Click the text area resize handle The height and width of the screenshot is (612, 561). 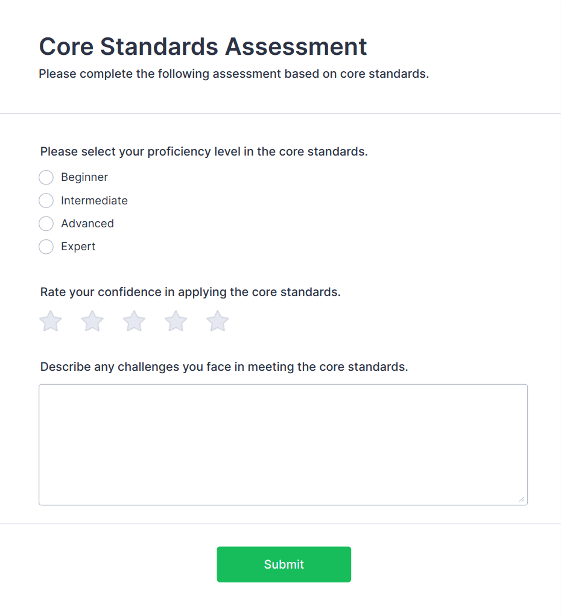coord(522,499)
